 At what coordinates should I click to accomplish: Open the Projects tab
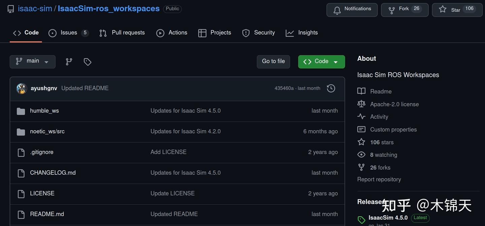(x=215, y=33)
